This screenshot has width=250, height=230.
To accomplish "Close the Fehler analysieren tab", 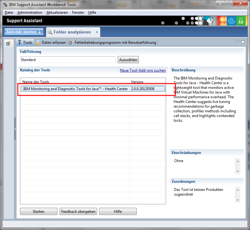I will click(97, 32).
